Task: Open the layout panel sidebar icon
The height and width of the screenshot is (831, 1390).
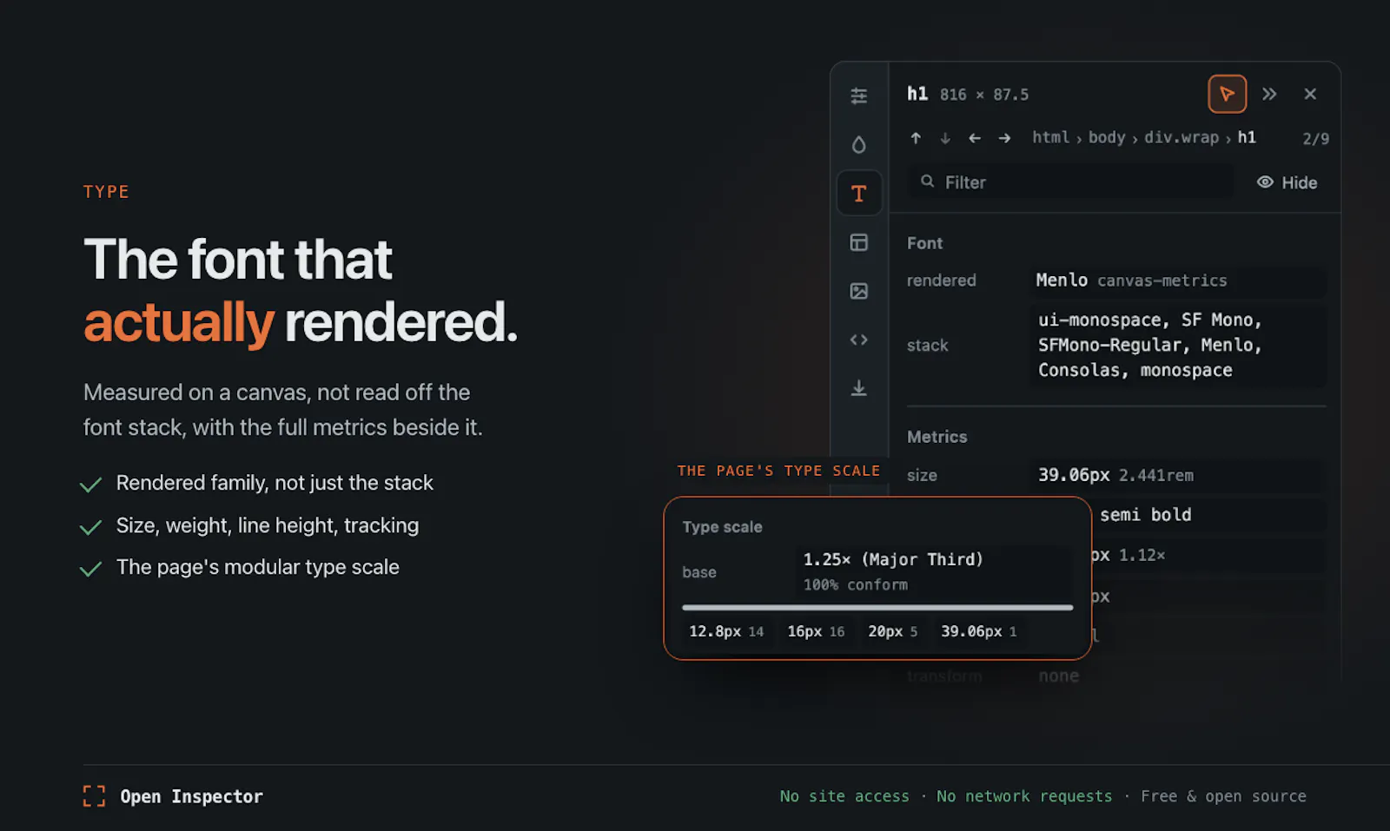Action: (858, 242)
